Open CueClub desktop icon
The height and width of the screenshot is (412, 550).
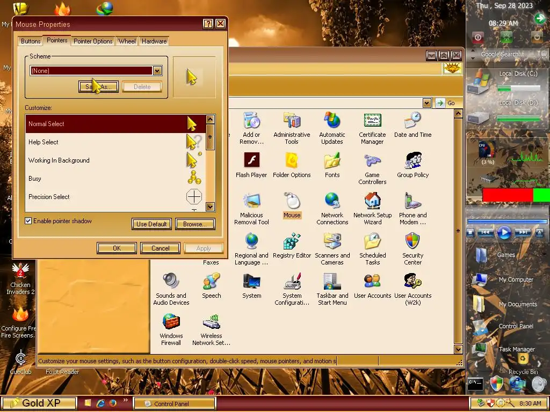coord(21,362)
